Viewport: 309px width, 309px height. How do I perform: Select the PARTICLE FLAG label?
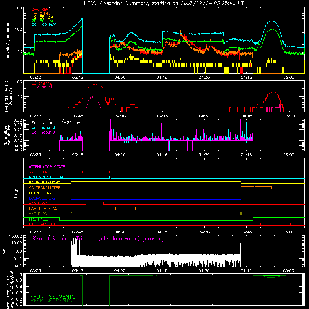click(43, 209)
